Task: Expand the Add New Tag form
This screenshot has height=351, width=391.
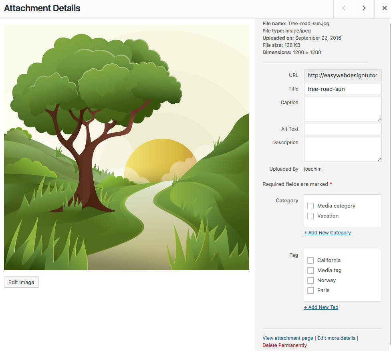Action: (321, 307)
